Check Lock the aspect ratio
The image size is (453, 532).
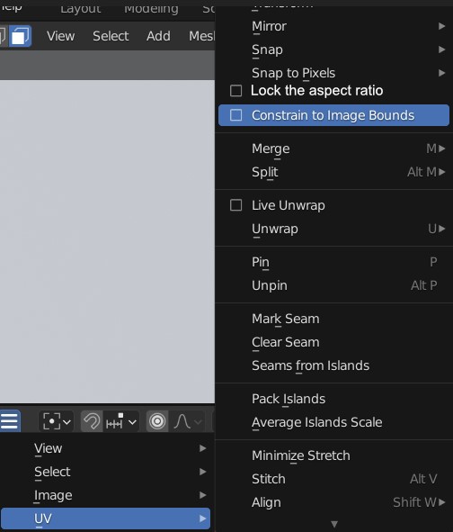235,91
